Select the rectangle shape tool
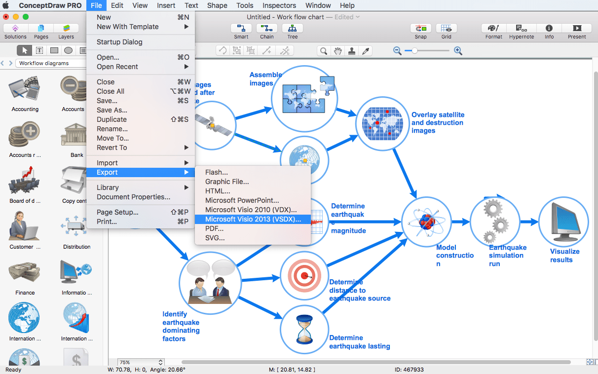Image resolution: width=598 pixels, height=374 pixels. (54, 50)
